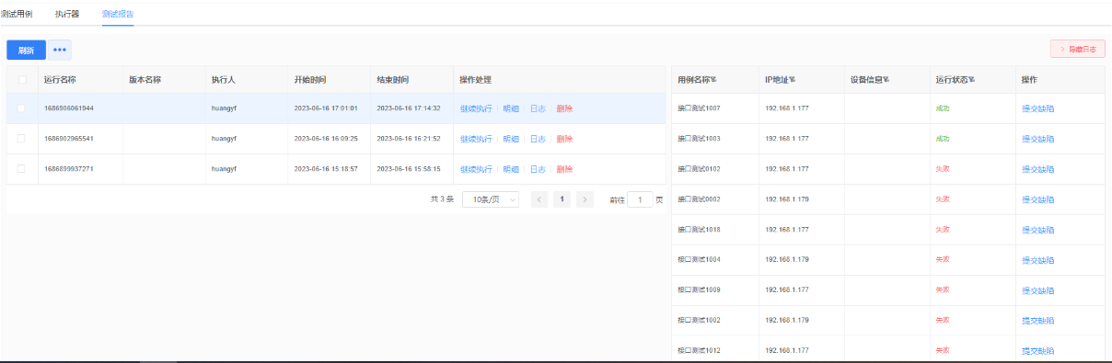Image resolution: width=1112 pixels, height=363 pixels.
Task: Click 删除 for run 1686906061944
Action: [564, 108]
